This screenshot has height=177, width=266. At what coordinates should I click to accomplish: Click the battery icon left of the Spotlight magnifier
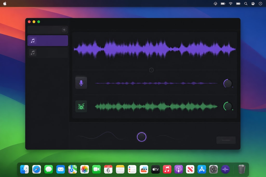(238, 4)
